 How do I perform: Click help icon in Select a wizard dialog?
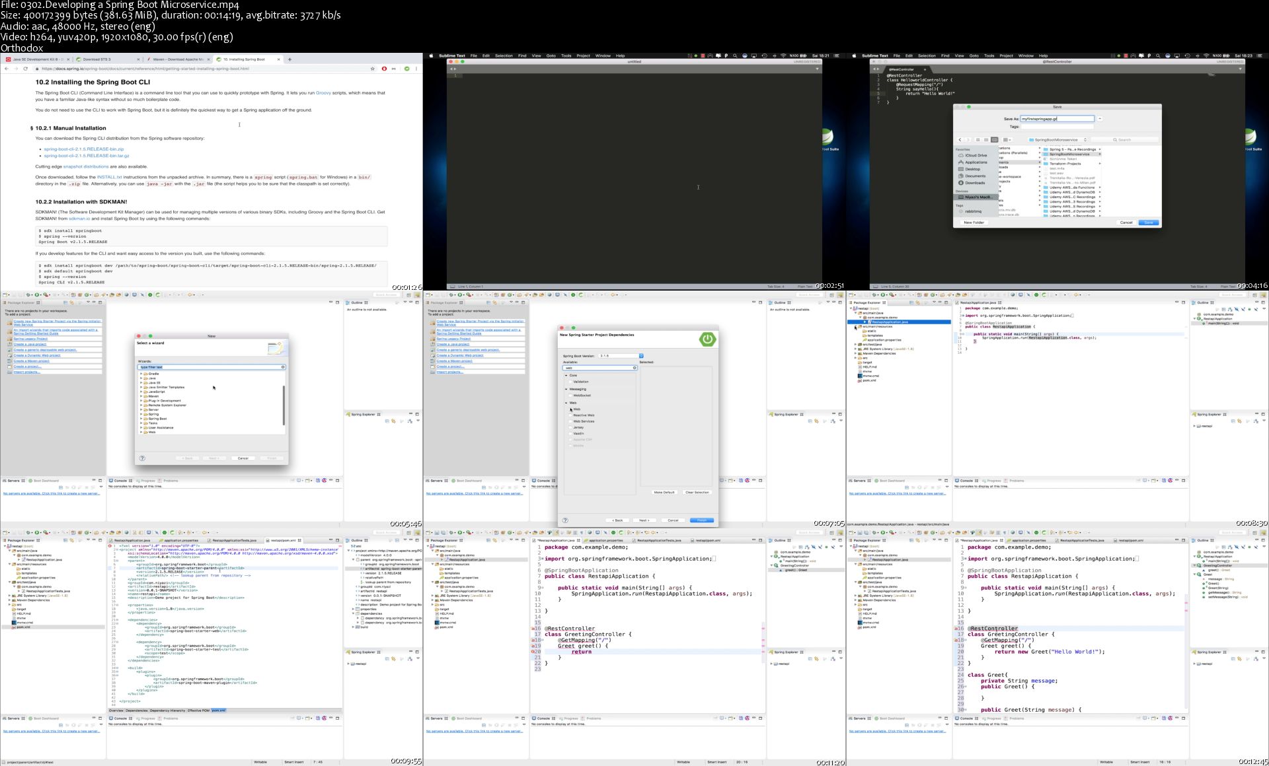[x=142, y=458]
